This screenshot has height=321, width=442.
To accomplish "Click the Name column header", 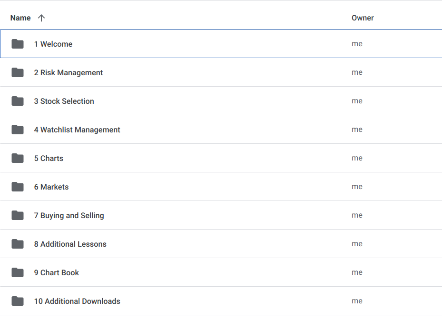I will [x=20, y=18].
